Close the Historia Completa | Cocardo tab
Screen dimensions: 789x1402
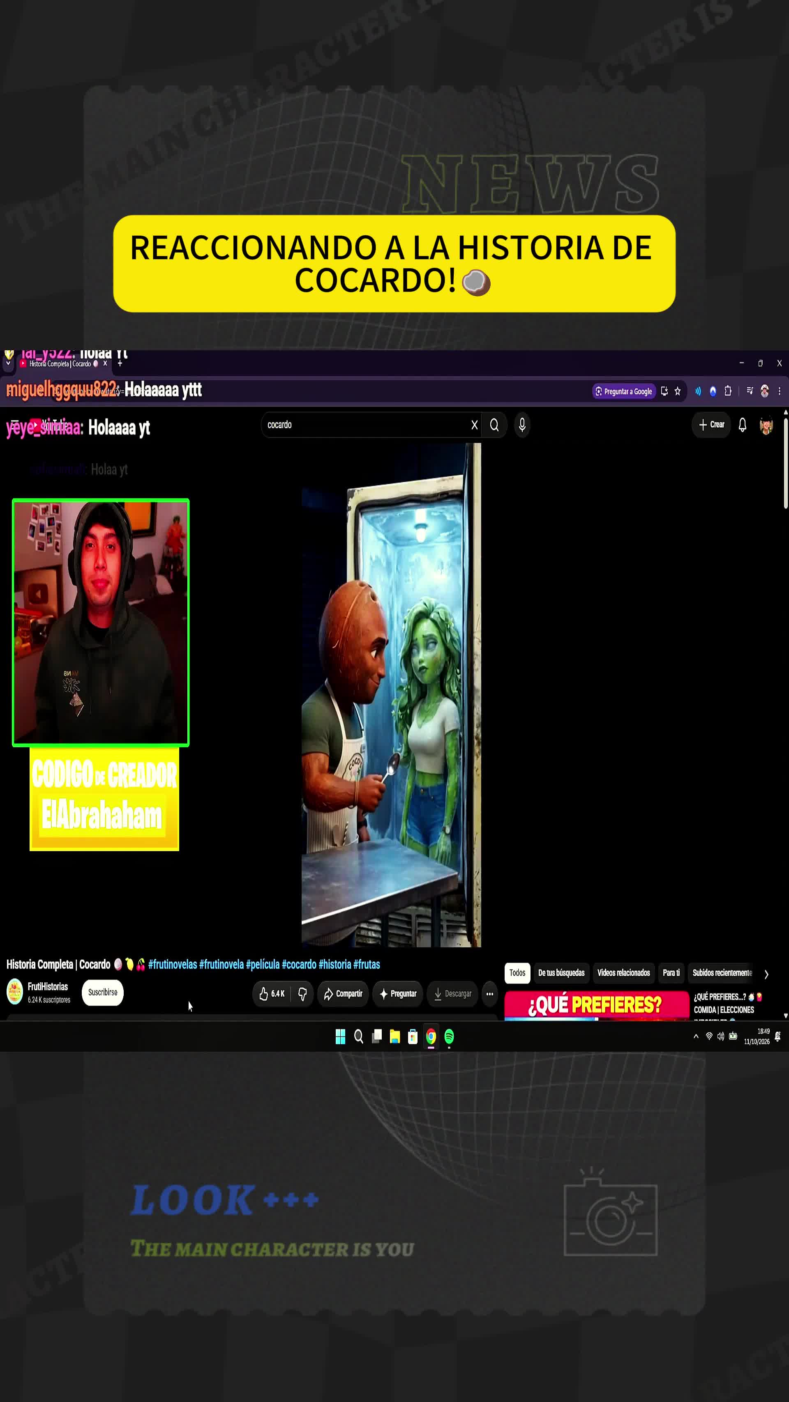[105, 363]
